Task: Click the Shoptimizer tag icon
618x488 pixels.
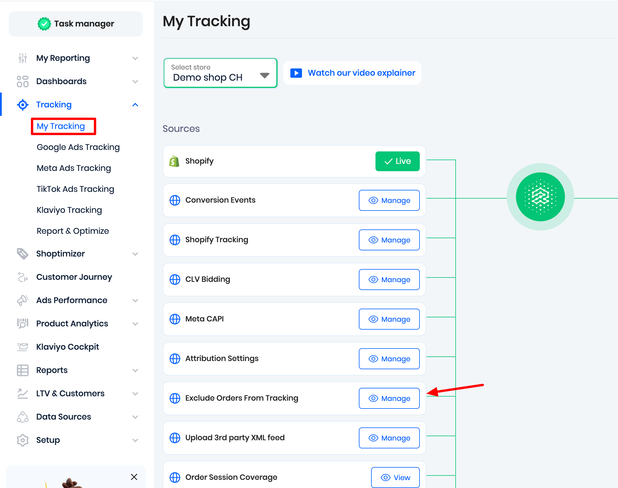Action: pyautogui.click(x=23, y=254)
